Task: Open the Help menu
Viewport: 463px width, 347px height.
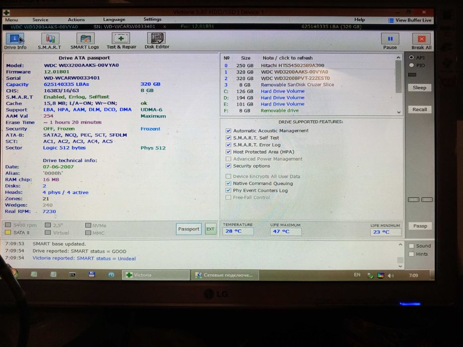Action: coord(359,19)
